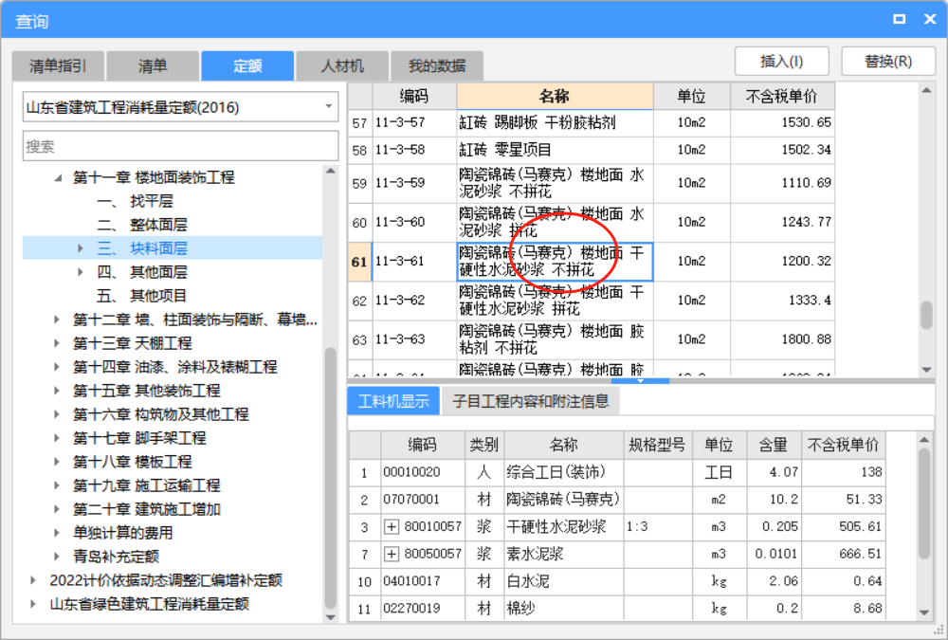Expand the 单独计算的费用 node
Screen dimensions: 948x640
tap(56, 532)
